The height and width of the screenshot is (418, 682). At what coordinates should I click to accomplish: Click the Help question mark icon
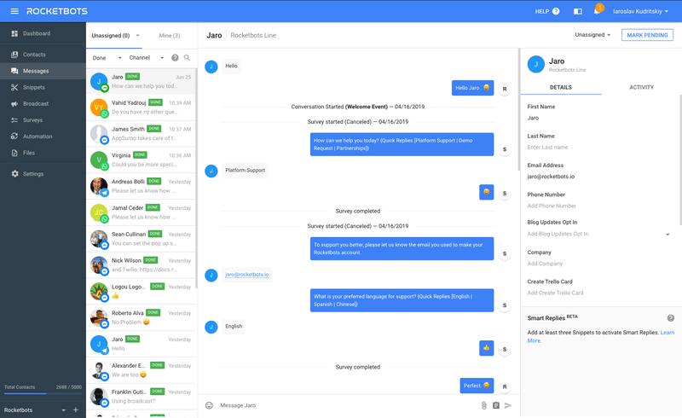click(x=556, y=11)
